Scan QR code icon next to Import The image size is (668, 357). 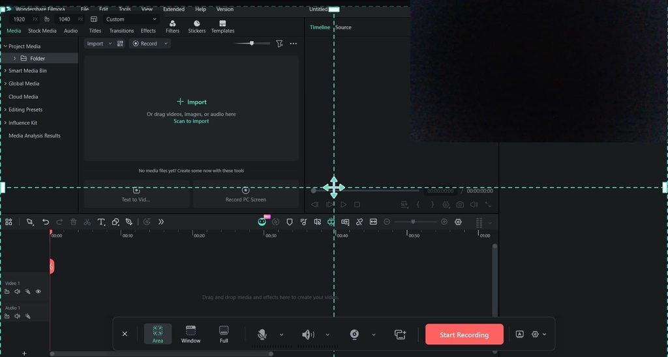pyautogui.click(x=120, y=44)
